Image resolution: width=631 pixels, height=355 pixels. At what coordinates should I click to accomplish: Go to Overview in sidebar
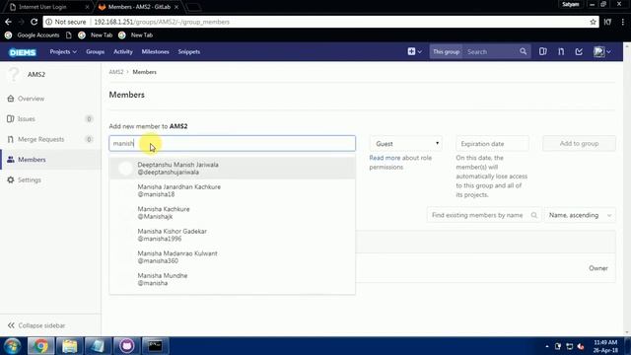(31, 99)
